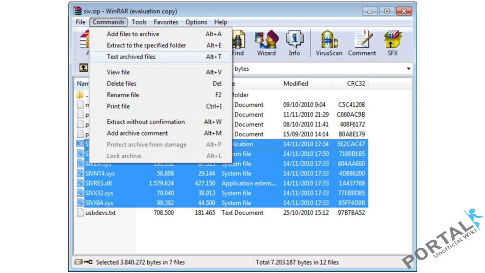The width and height of the screenshot is (485, 273).
Task: Click the SIVX32.sys file icon
Action: point(80,193)
